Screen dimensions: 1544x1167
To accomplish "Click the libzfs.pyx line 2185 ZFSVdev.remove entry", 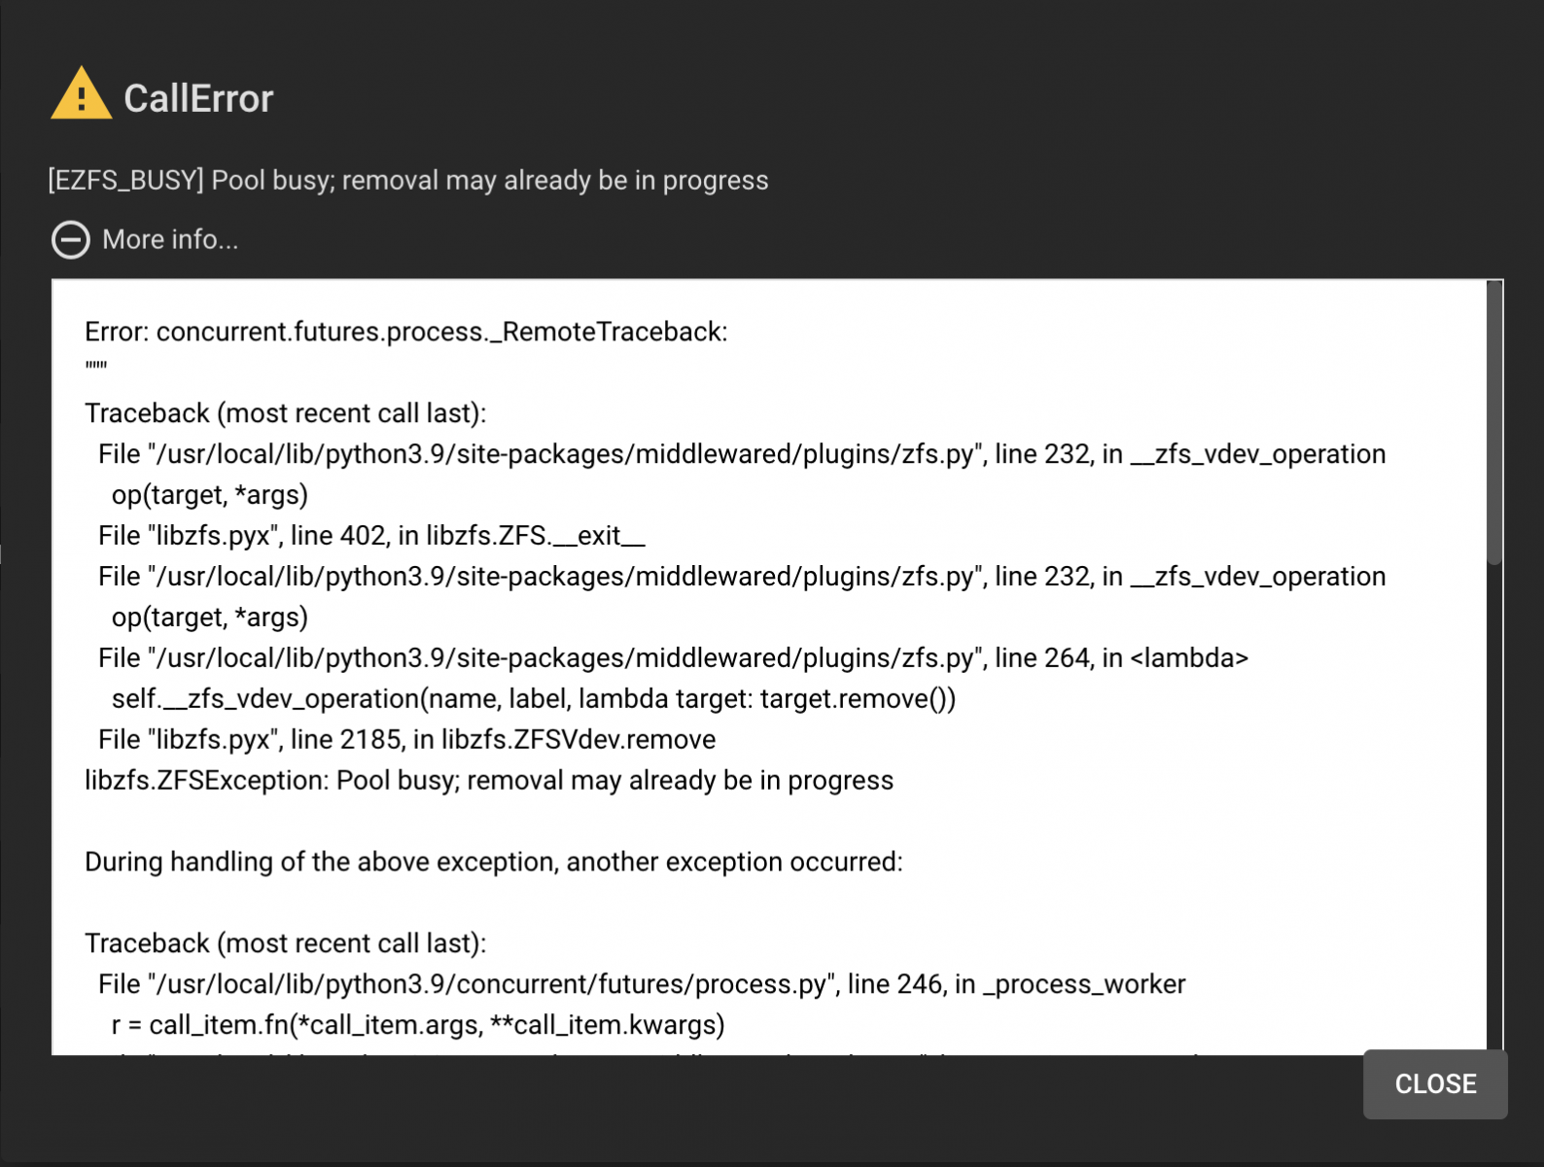I will pyautogui.click(x=407, y=740).
